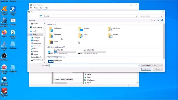Select Documents in the navigation pane

[x=36, y=43]
